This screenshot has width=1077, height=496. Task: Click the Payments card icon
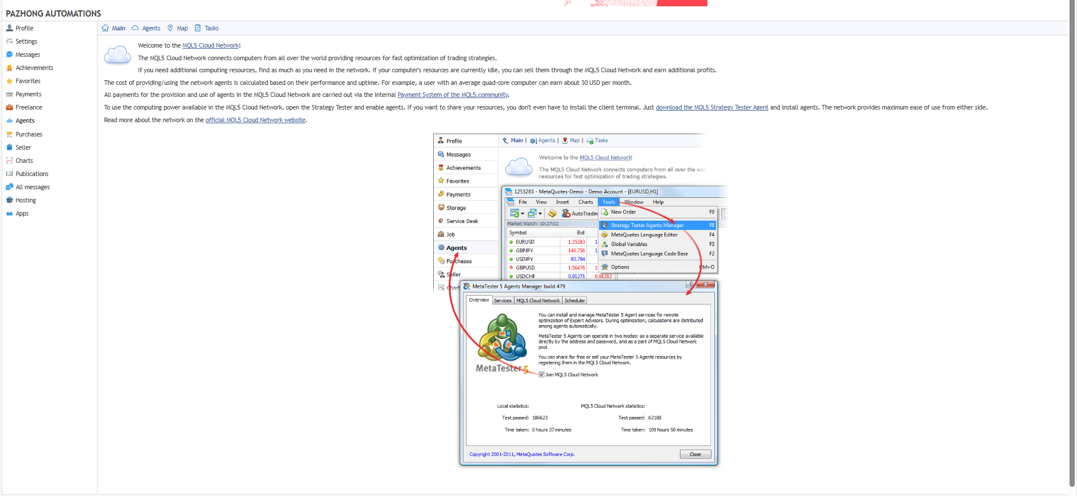pos(9,94)
